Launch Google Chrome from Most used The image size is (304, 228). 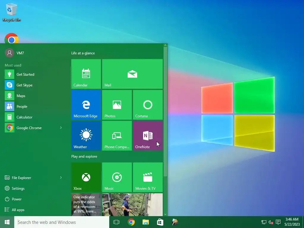(x=31, y=128)
